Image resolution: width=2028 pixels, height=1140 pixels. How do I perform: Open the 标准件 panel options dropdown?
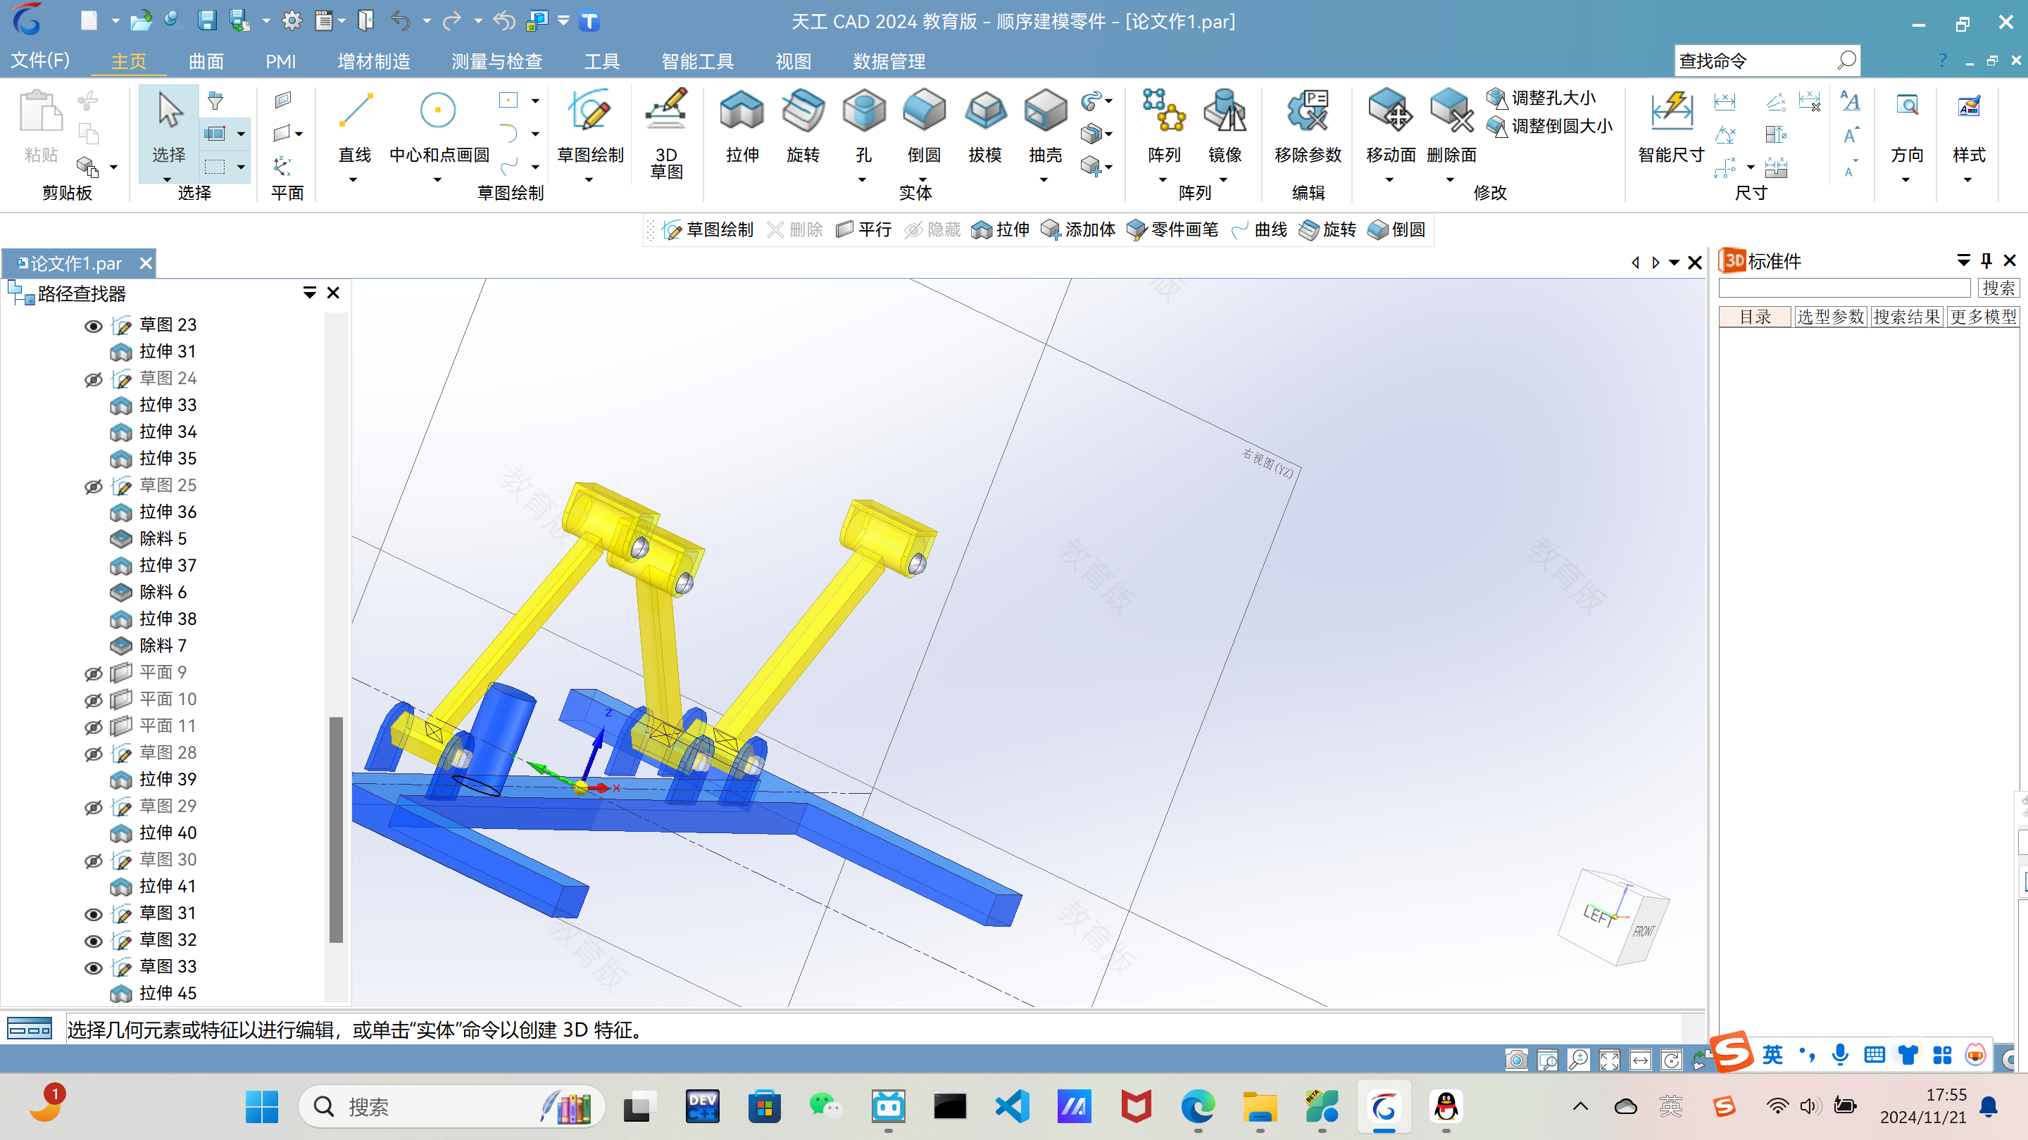coord(1963,260)
